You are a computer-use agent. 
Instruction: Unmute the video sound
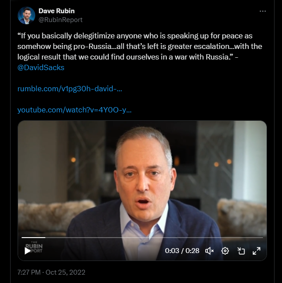(210, 251)
